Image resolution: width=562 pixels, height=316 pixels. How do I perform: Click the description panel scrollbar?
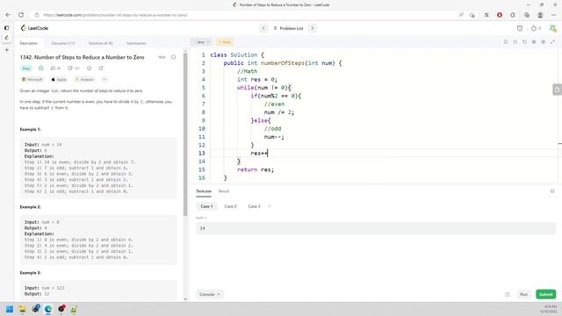[x=185, y=134]
